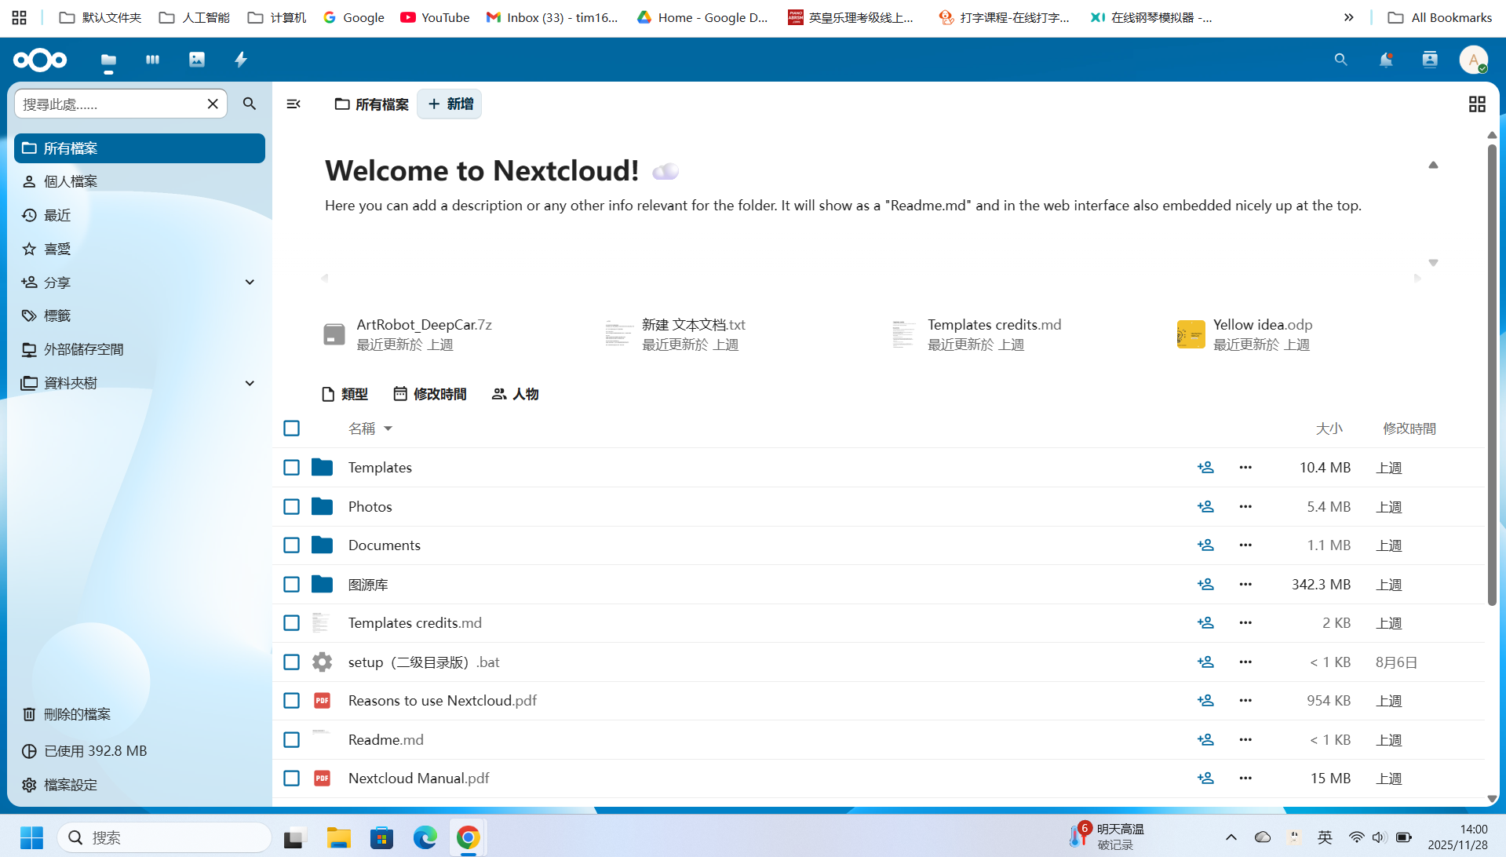Open 所有檔案 in sidebar

pyautogui.click(x=140, y=148)
